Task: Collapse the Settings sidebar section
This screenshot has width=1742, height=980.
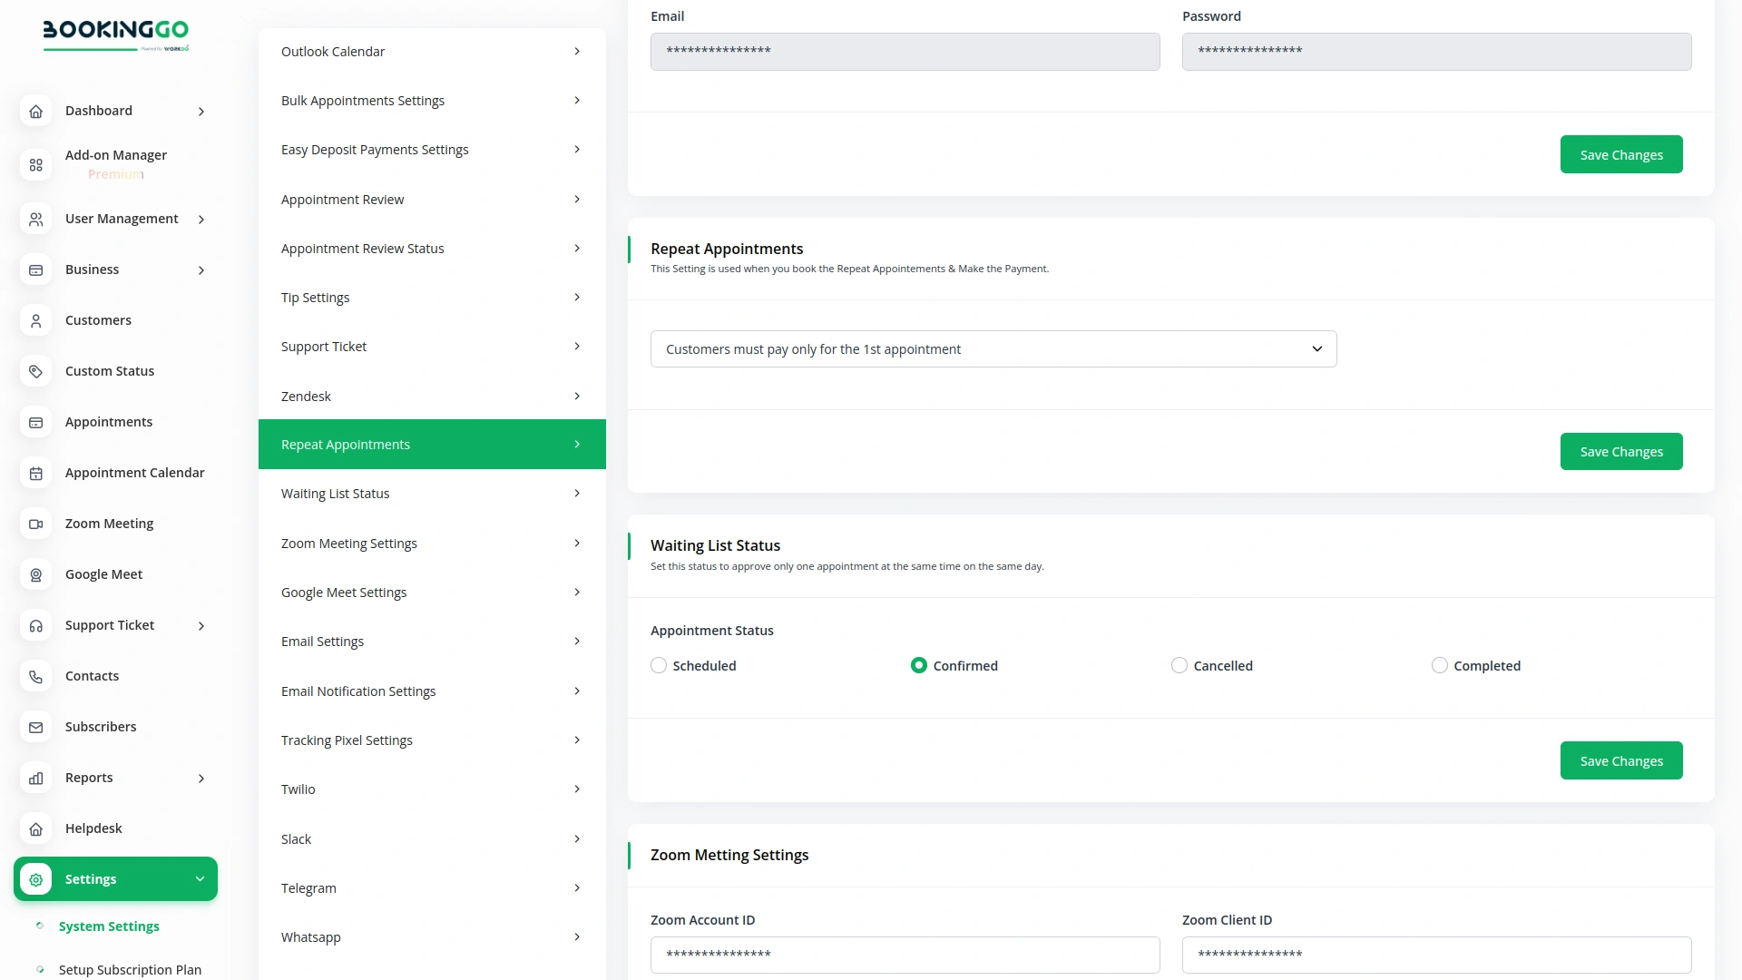Action: [x=200, y=879]
